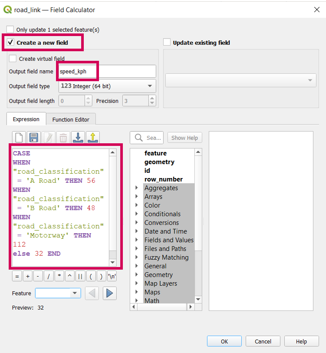Open the Feature preview combo box
Image resolution: width=326 pixels, height=353 pixels.
58,294
